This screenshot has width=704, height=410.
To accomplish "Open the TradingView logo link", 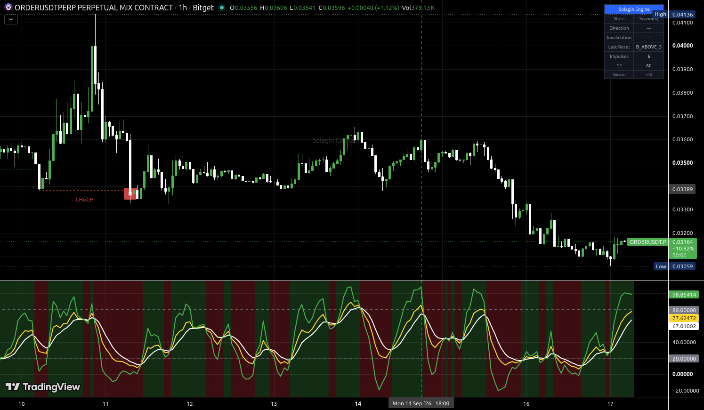I will click(43, 387).
